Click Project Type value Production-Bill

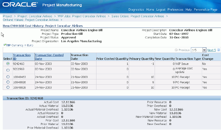(x=72, y=34)
